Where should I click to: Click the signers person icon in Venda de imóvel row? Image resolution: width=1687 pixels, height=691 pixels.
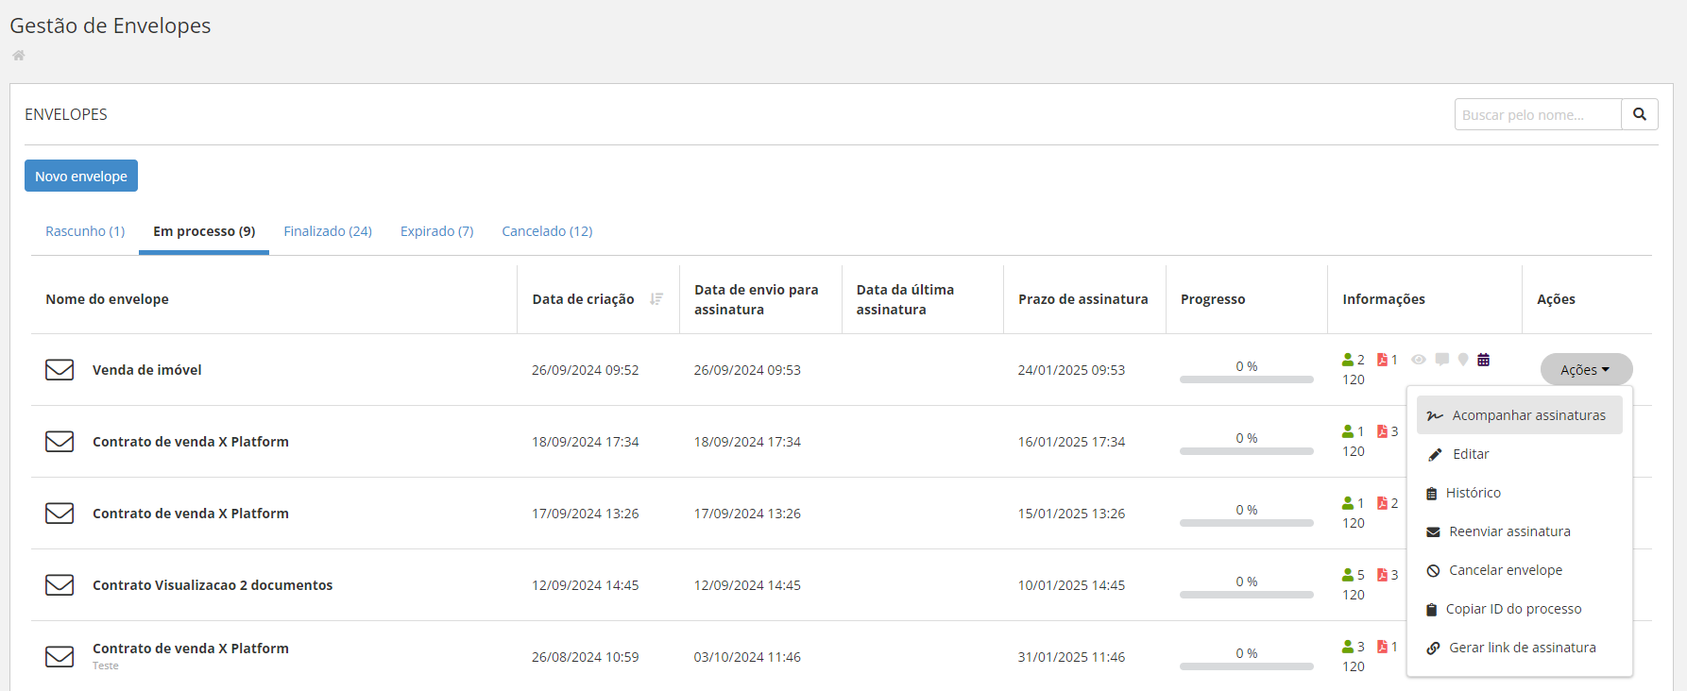point(1348,360)
